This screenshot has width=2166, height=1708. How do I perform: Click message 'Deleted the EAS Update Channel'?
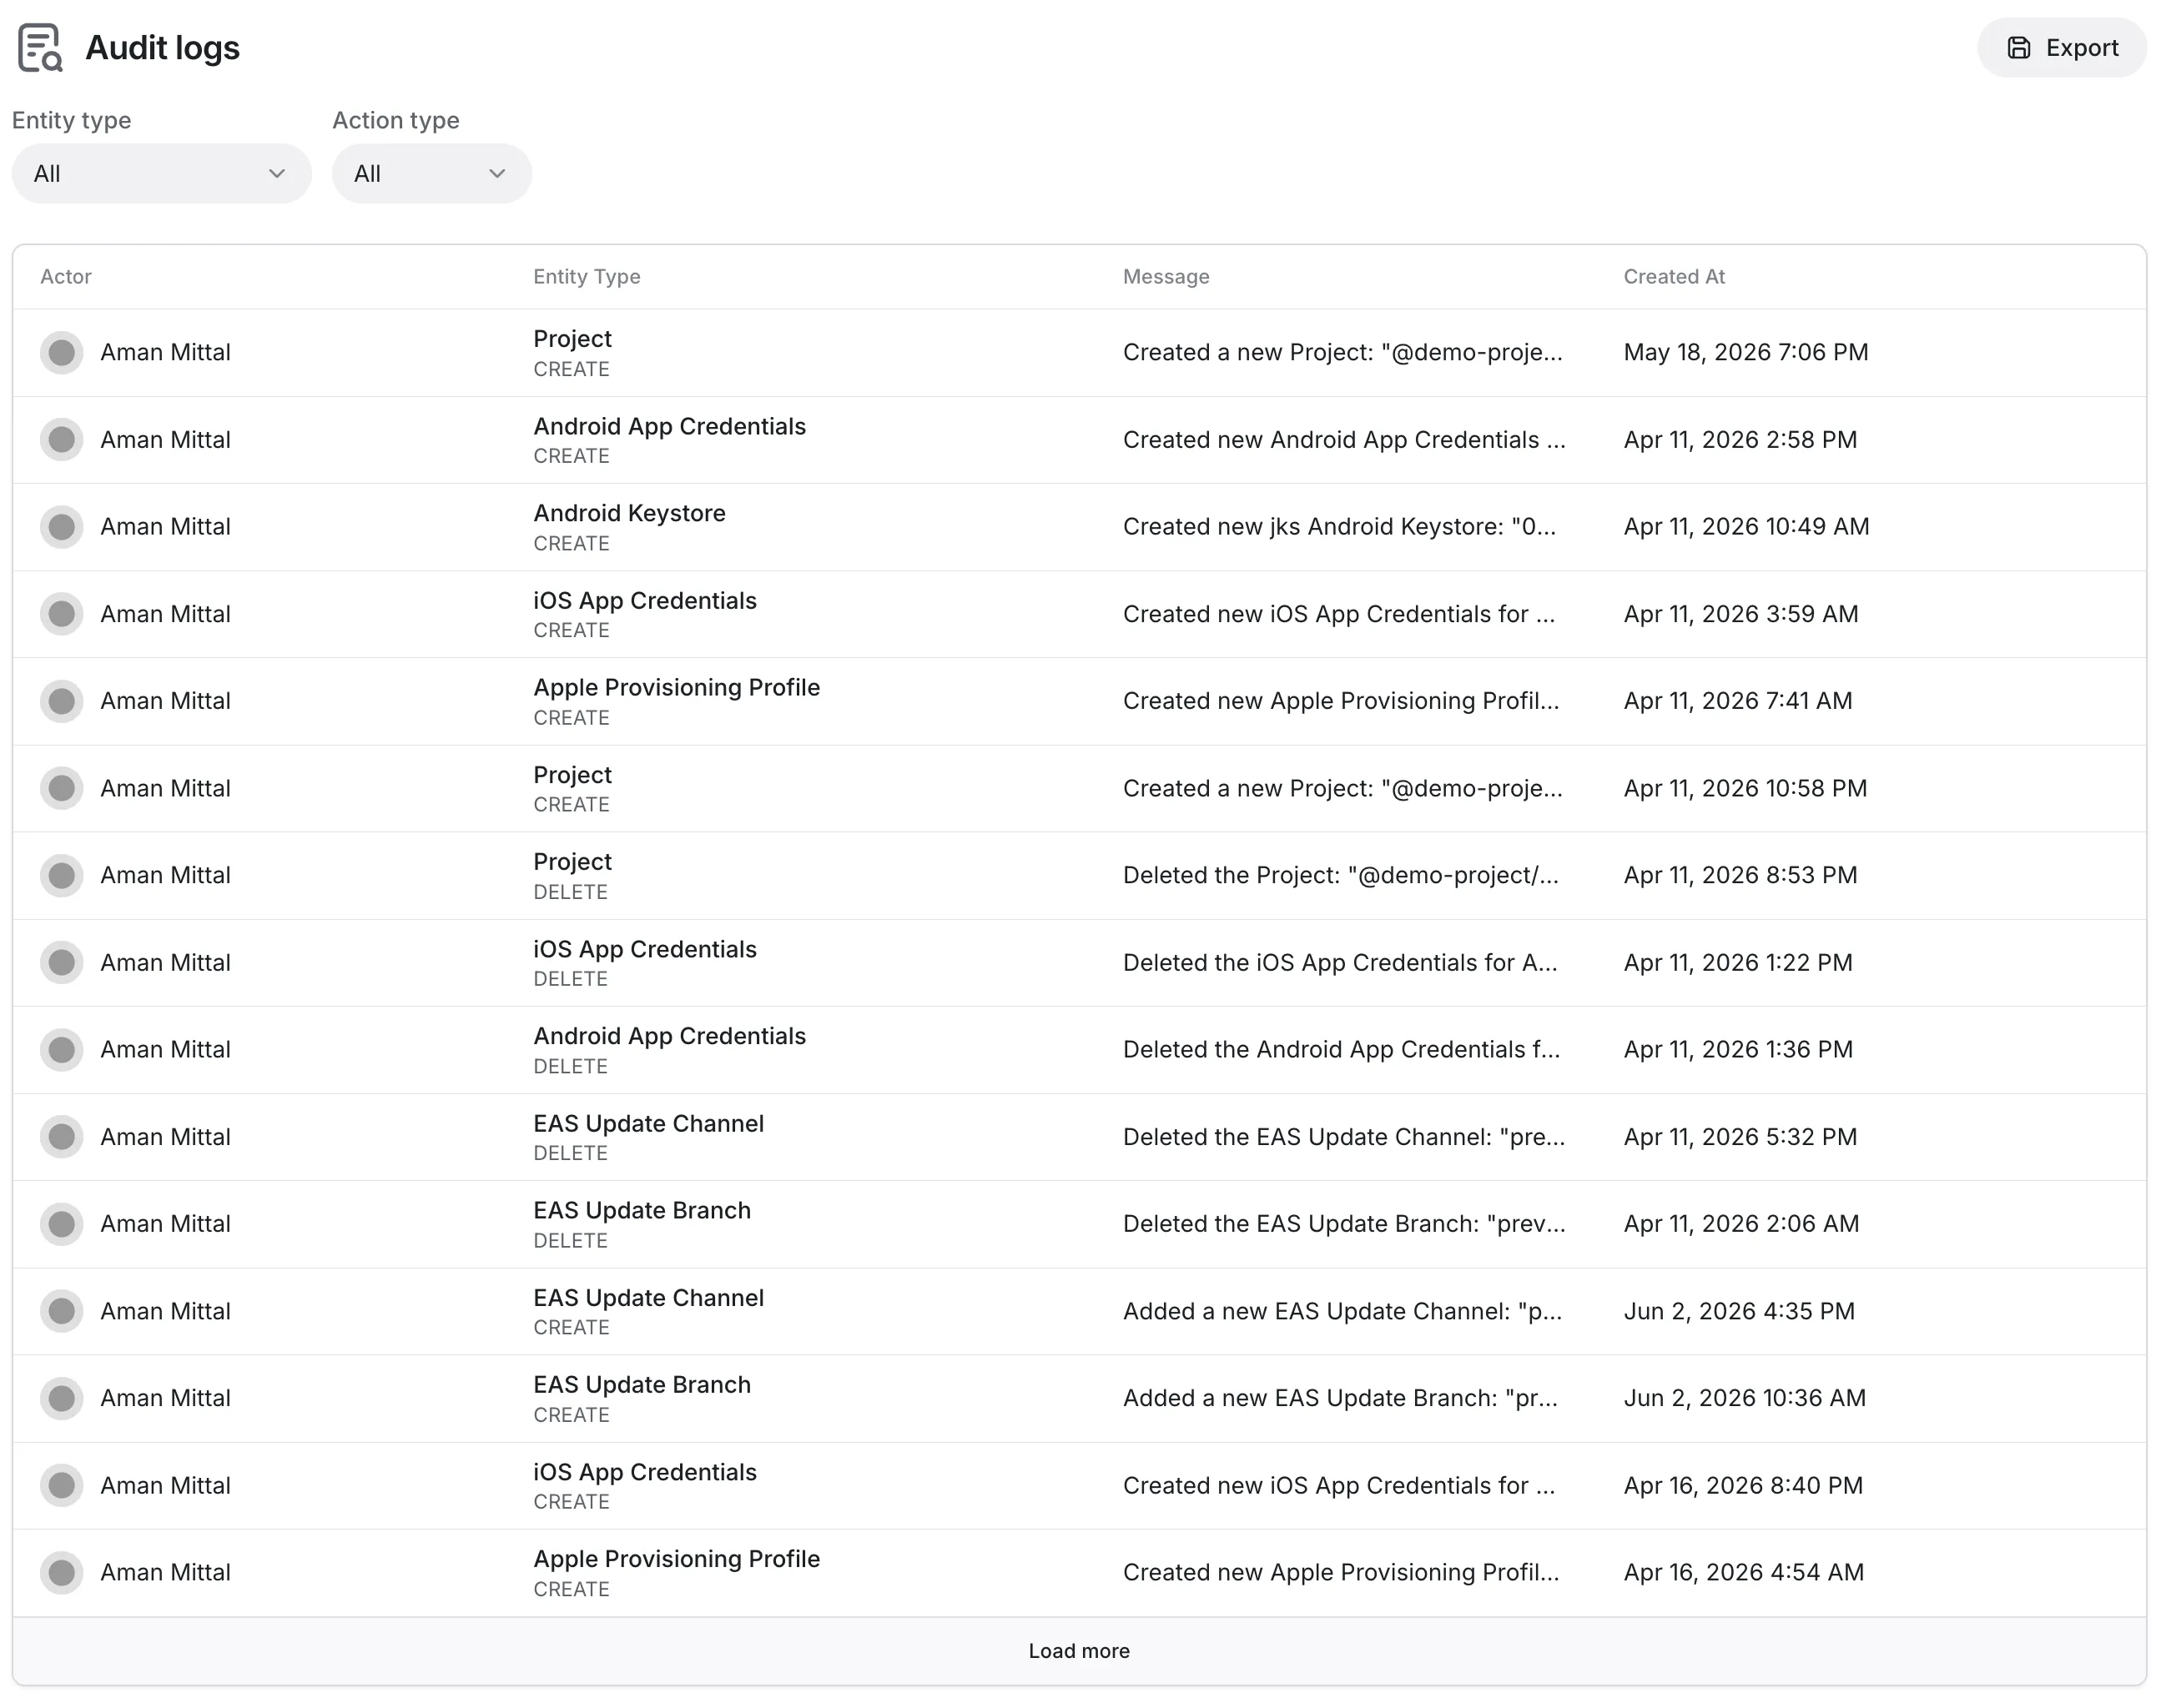pyautogui.click(x=1345, y=1137)
